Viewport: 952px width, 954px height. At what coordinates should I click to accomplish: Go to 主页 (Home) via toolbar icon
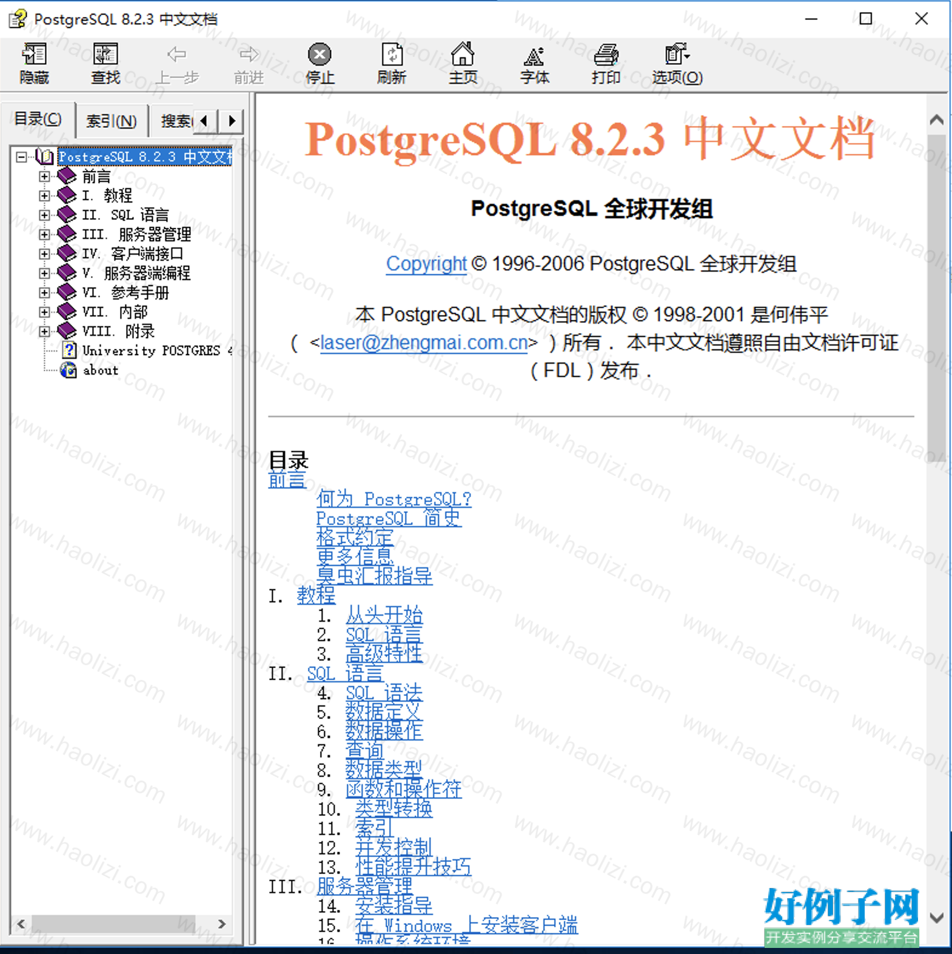pos(463,53)
